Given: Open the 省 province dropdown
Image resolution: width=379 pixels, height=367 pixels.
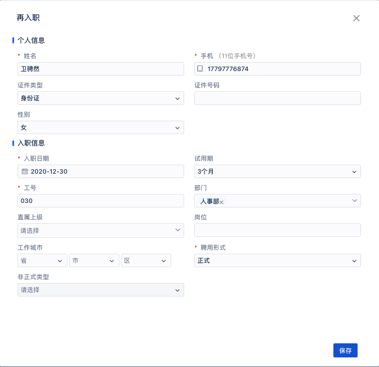Looking at the screenshot, I should click(x=42, y=260).
